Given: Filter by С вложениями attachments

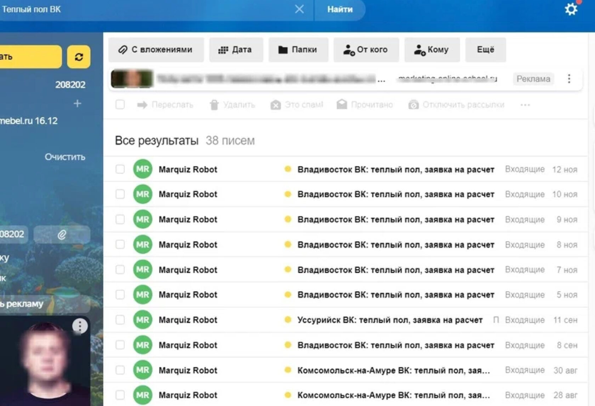Looking at the screenshot, I should [x=156, y=50].
